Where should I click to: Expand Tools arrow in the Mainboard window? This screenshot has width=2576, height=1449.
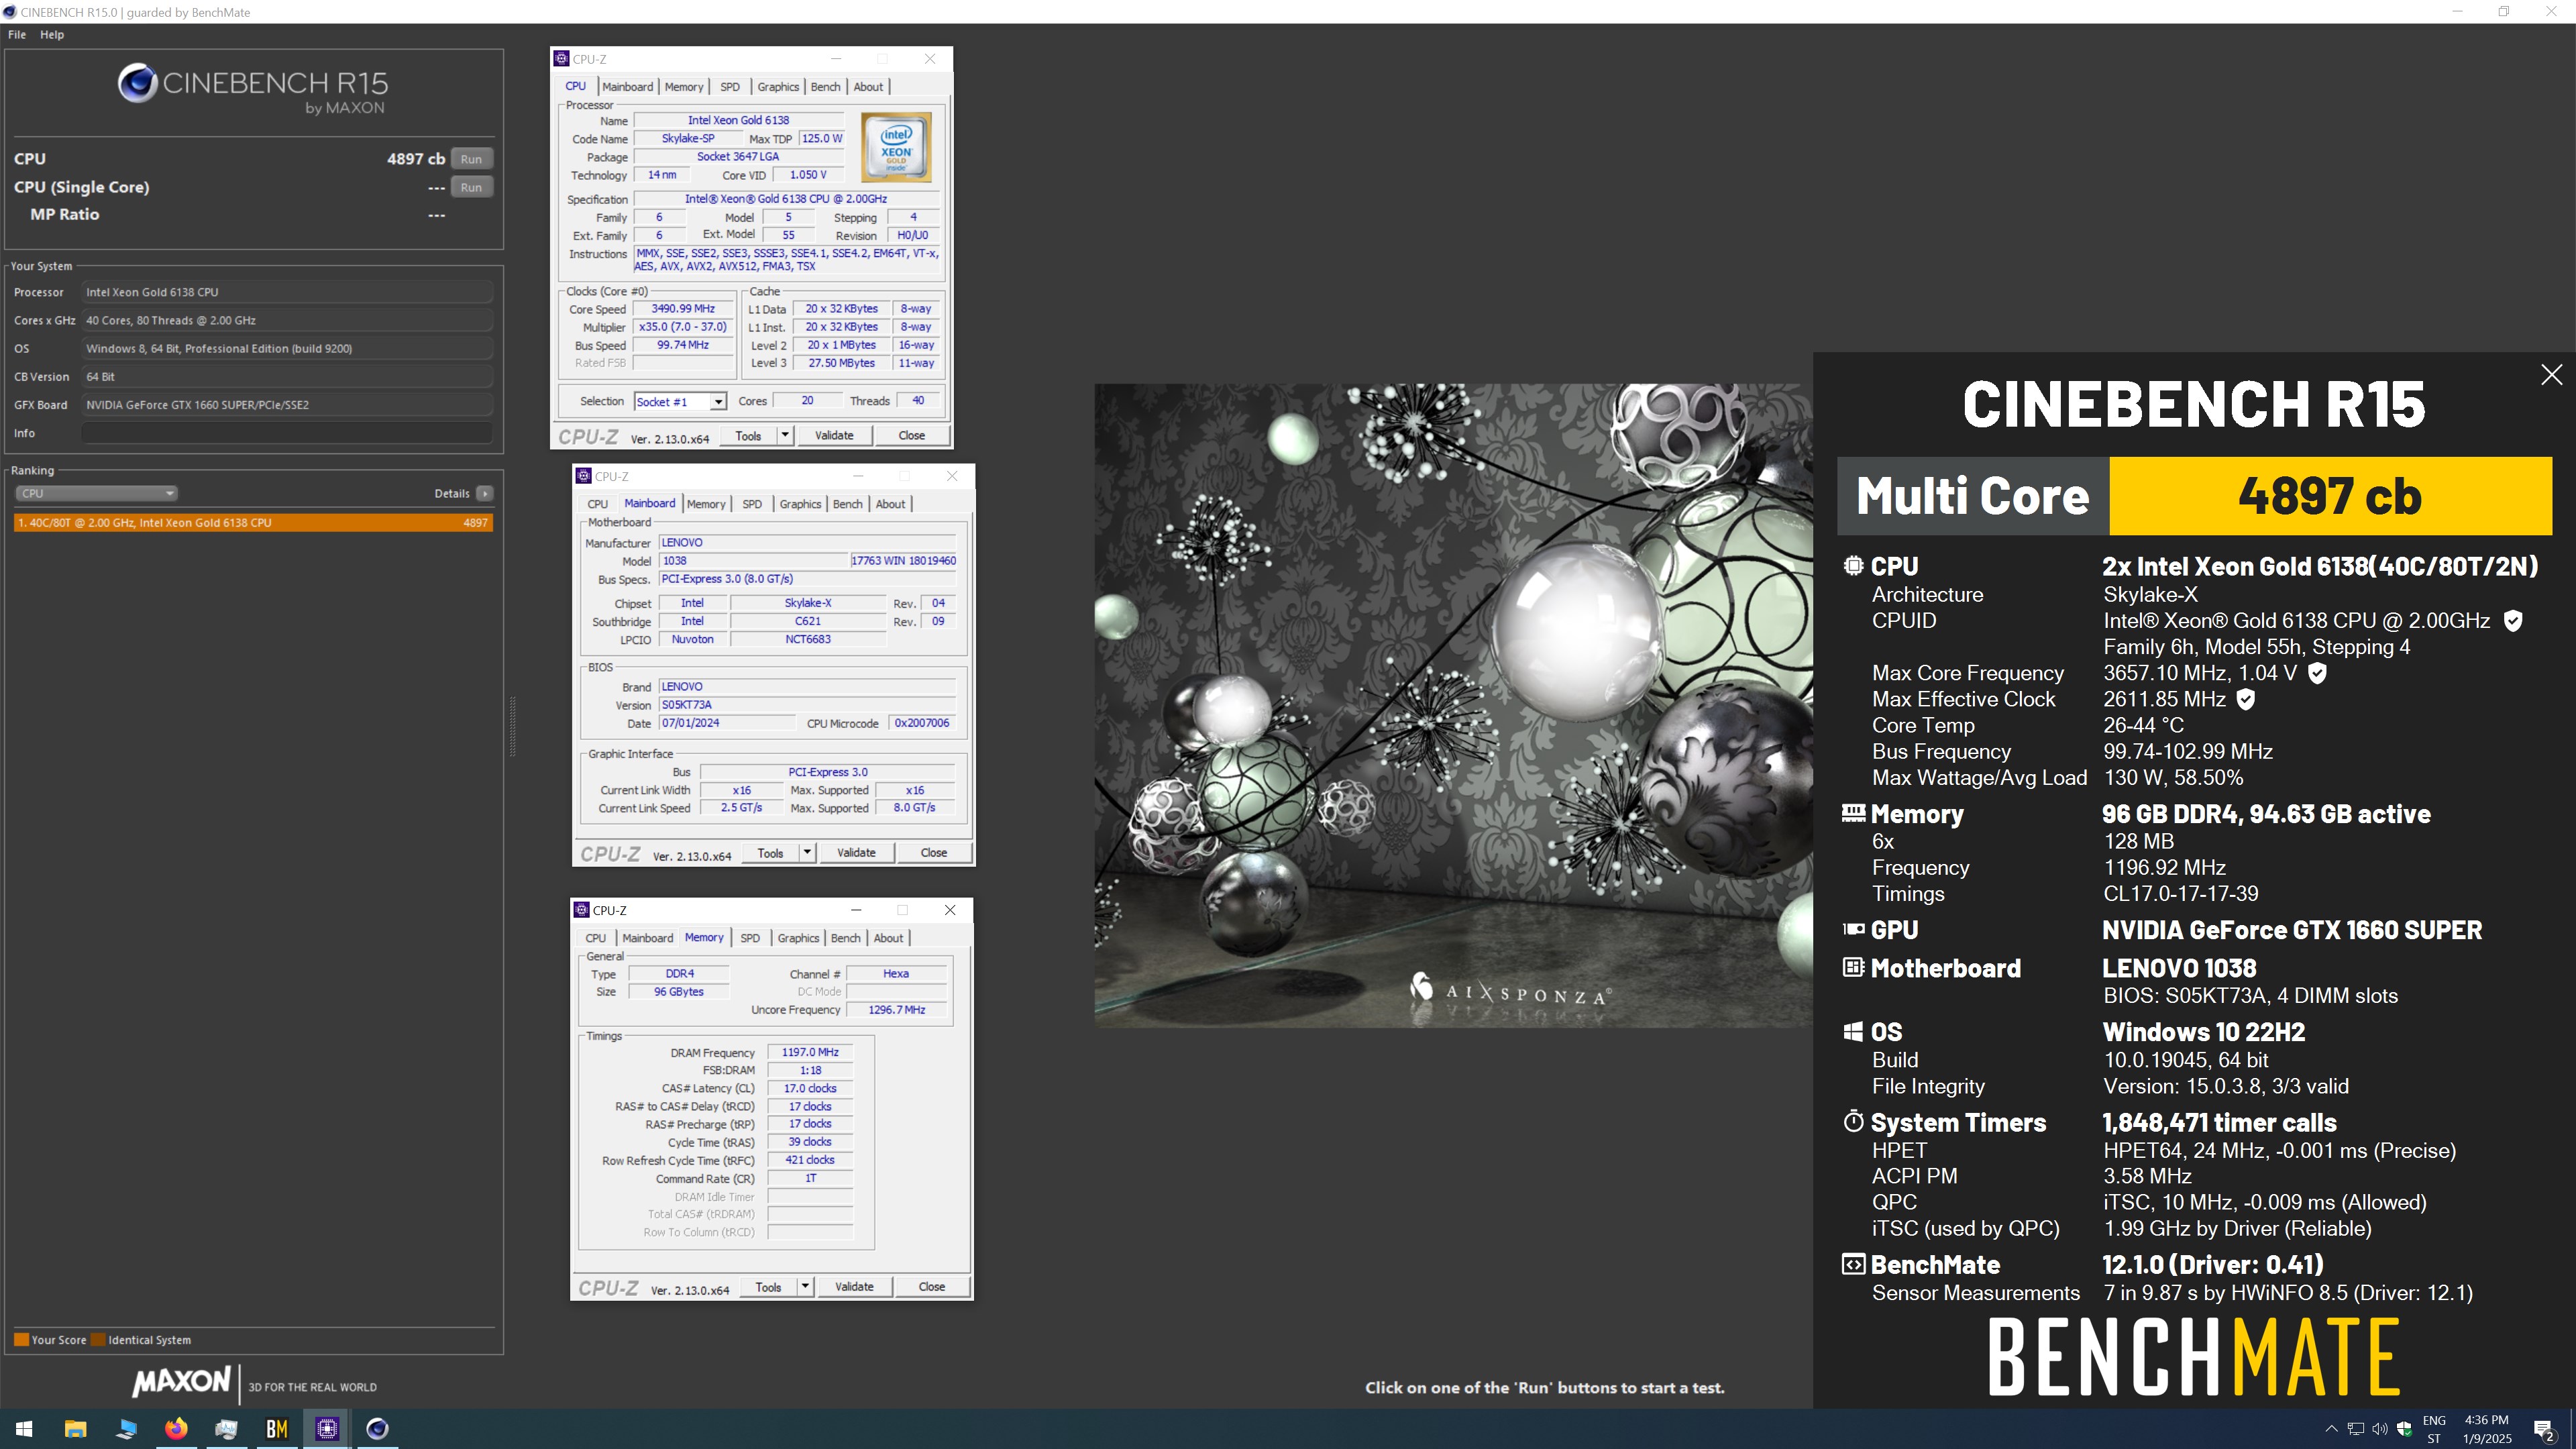[x=807, y=852]
